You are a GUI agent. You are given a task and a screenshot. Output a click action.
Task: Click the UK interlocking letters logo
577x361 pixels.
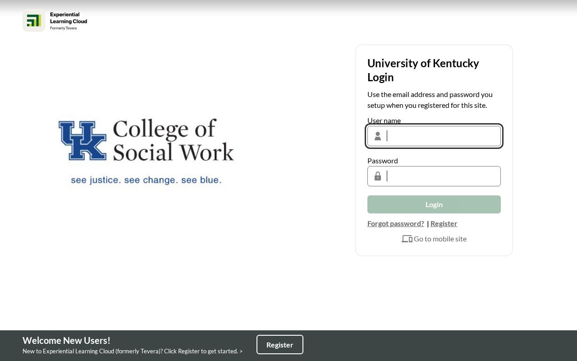click(x=82, y=141)
